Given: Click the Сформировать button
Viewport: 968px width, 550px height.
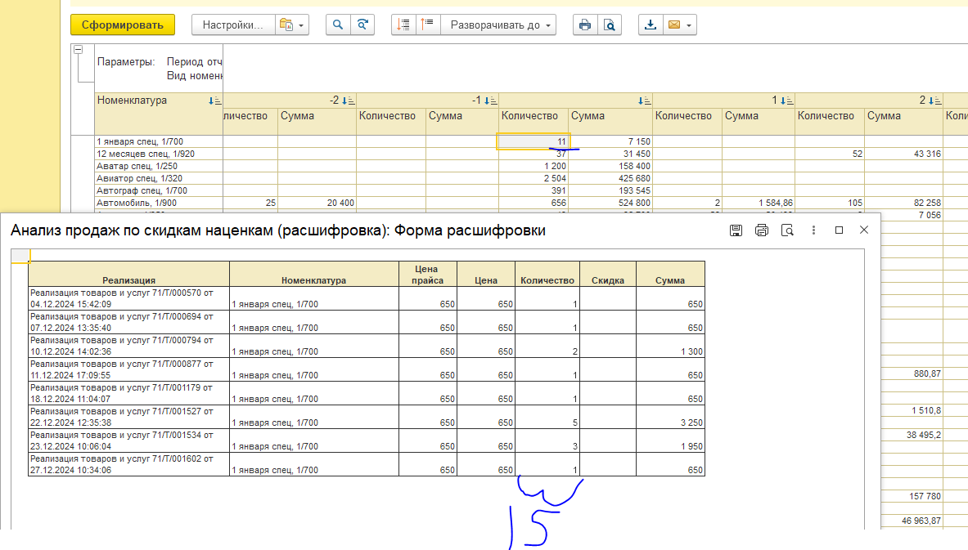Looking at the screenshot, I should pos(123,25).
